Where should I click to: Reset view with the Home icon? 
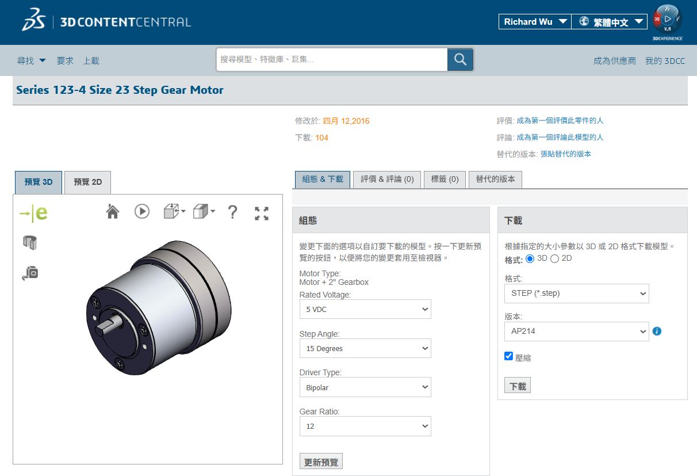113,212
